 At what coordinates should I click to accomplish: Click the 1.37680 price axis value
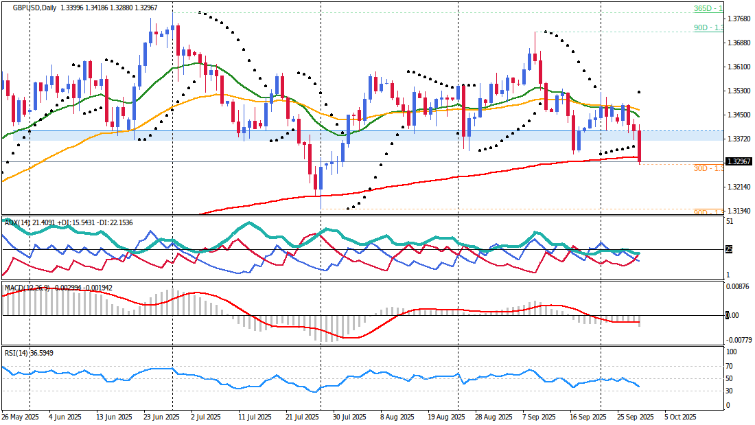point(740,19)
